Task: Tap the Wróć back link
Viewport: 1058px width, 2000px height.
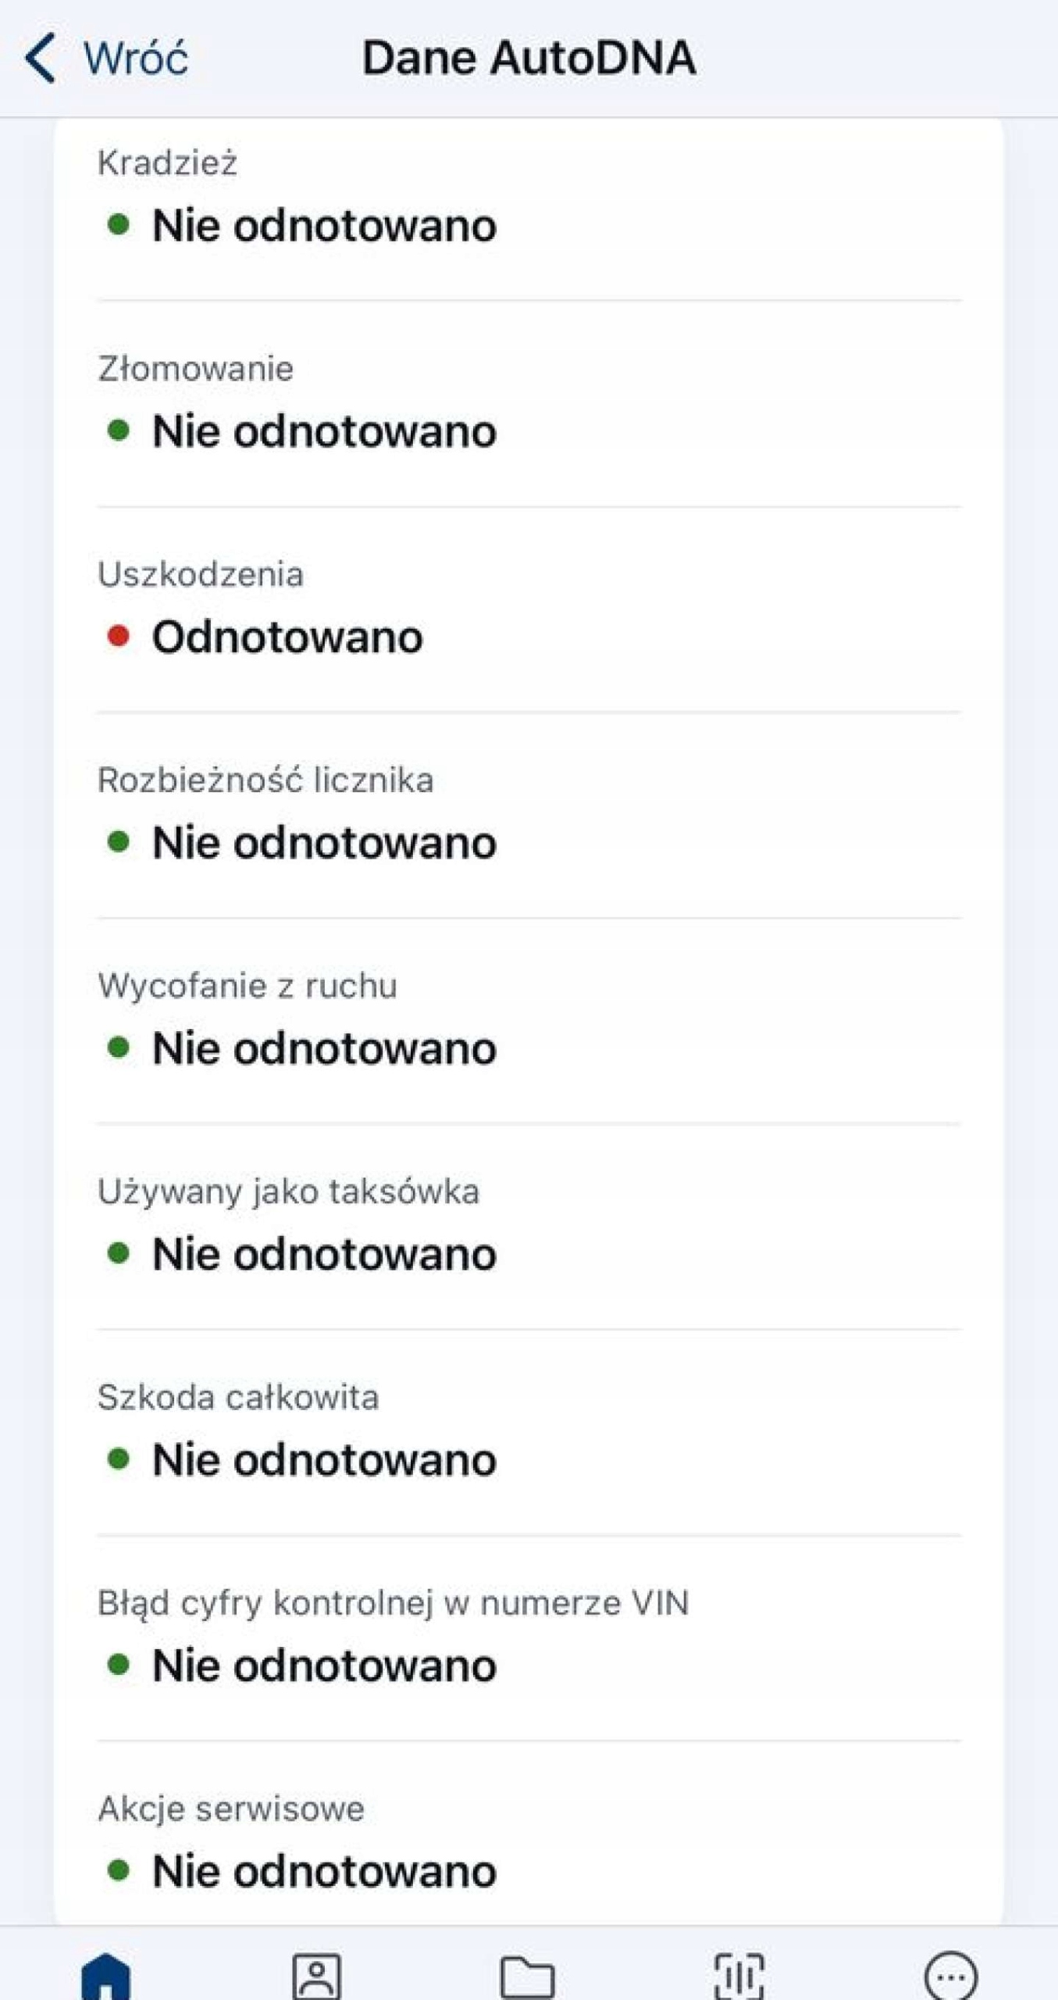Action: (x=135, y=59)
